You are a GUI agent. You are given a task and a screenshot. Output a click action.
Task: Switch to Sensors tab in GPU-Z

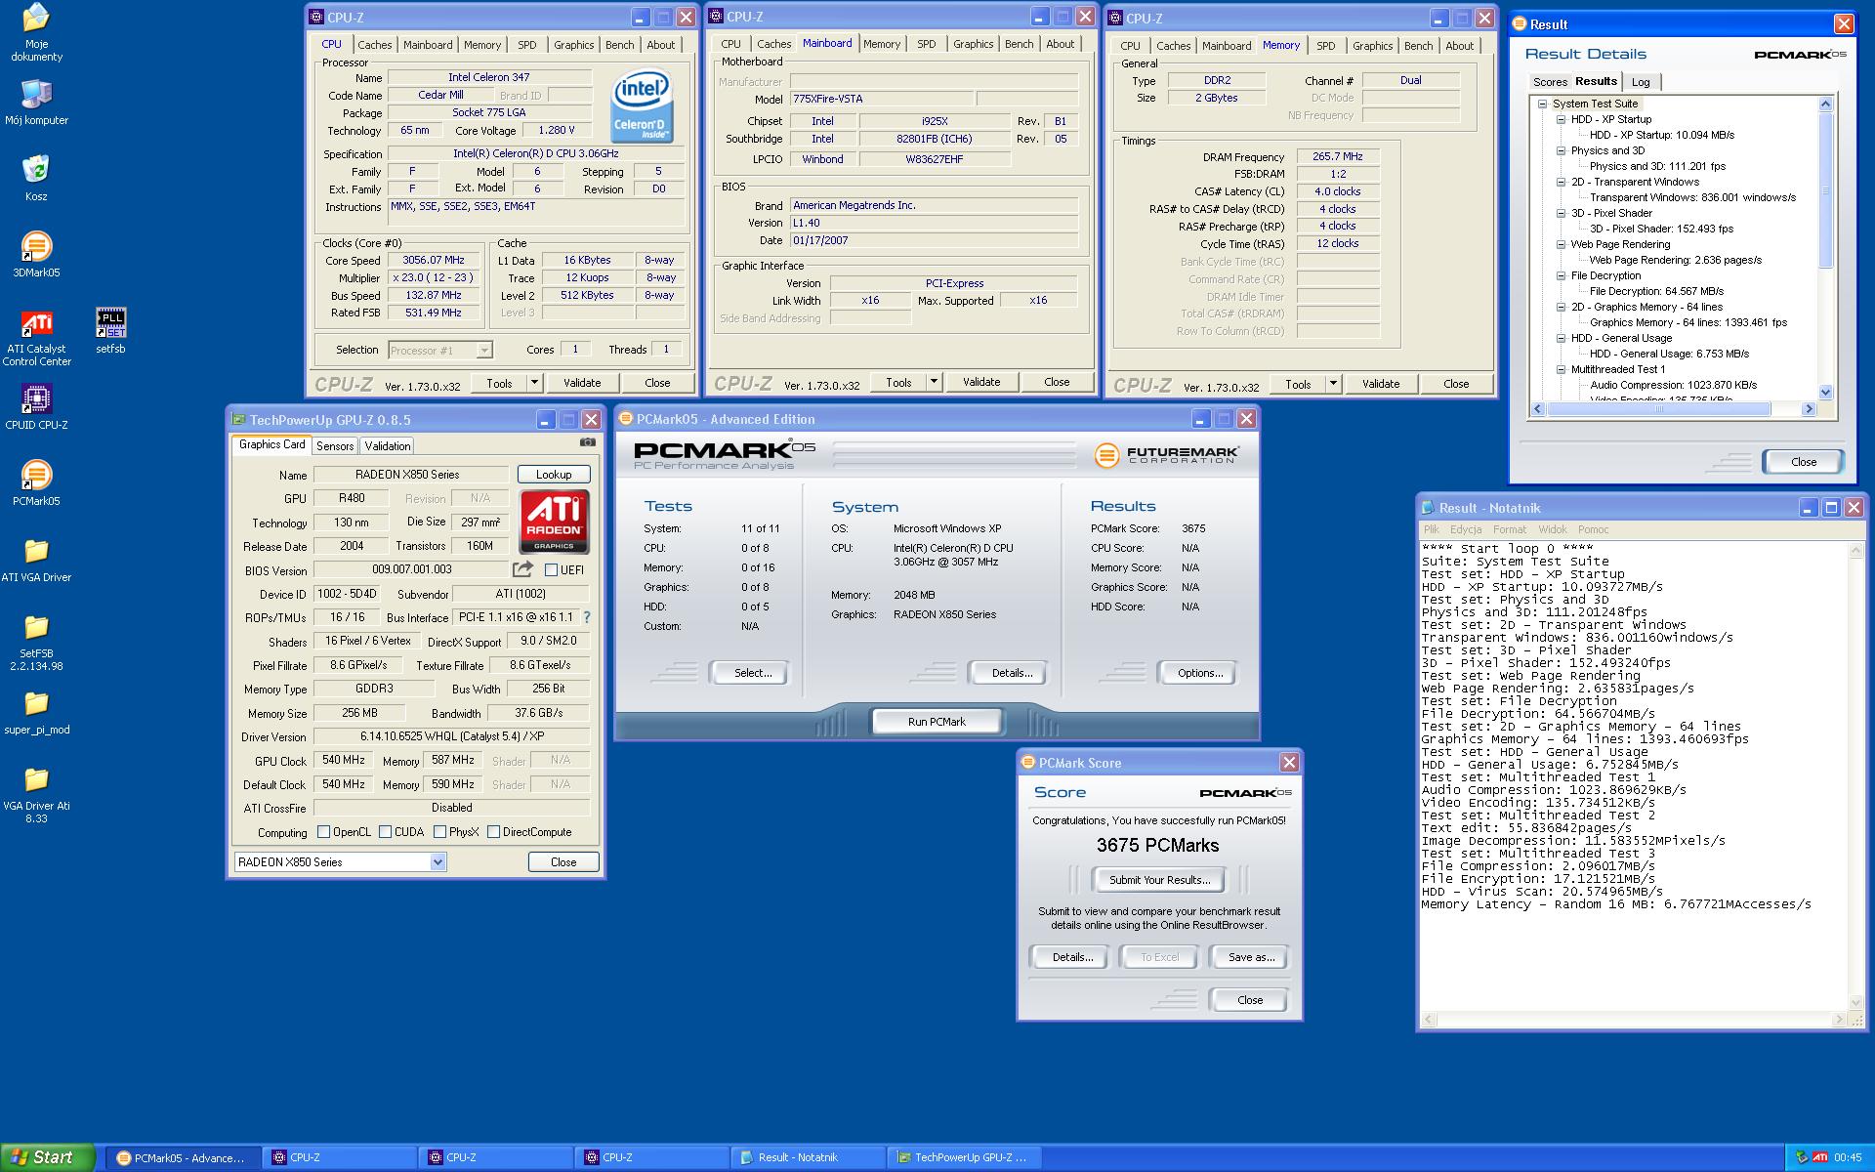point(335,446)
